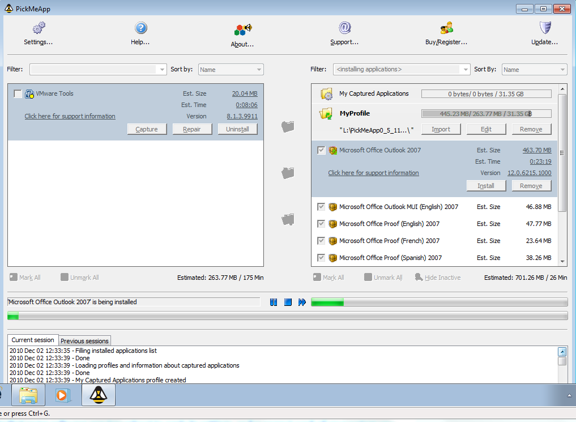
Task: Open Help via the question mark icon
Action: point(140,28)
